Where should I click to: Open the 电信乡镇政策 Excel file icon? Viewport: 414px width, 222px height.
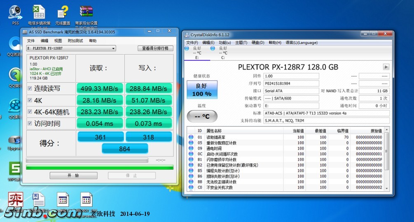(x=39, y=12)
